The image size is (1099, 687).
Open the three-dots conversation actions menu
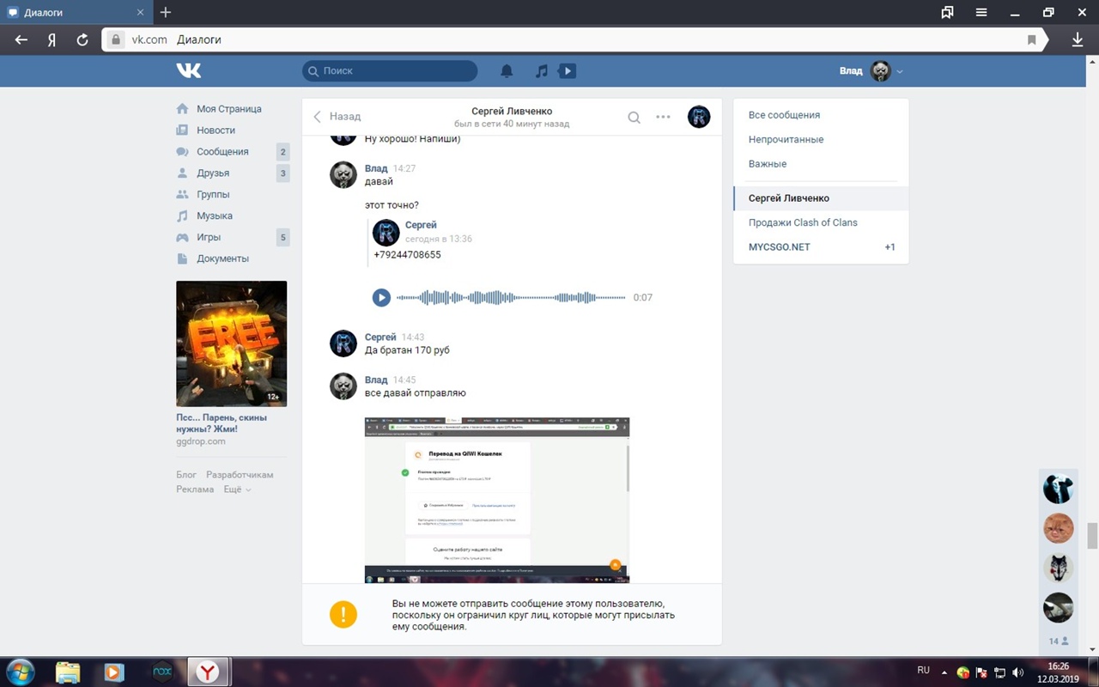663,118
